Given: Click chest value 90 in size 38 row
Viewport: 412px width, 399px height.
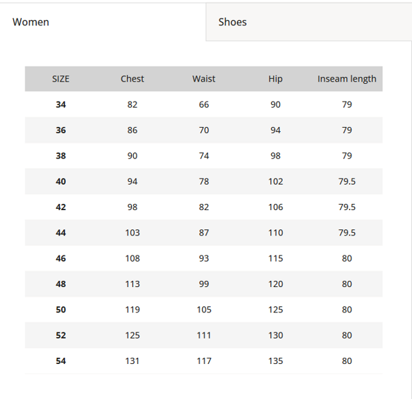Looking at the screenshot, I should tap(132, 156).
